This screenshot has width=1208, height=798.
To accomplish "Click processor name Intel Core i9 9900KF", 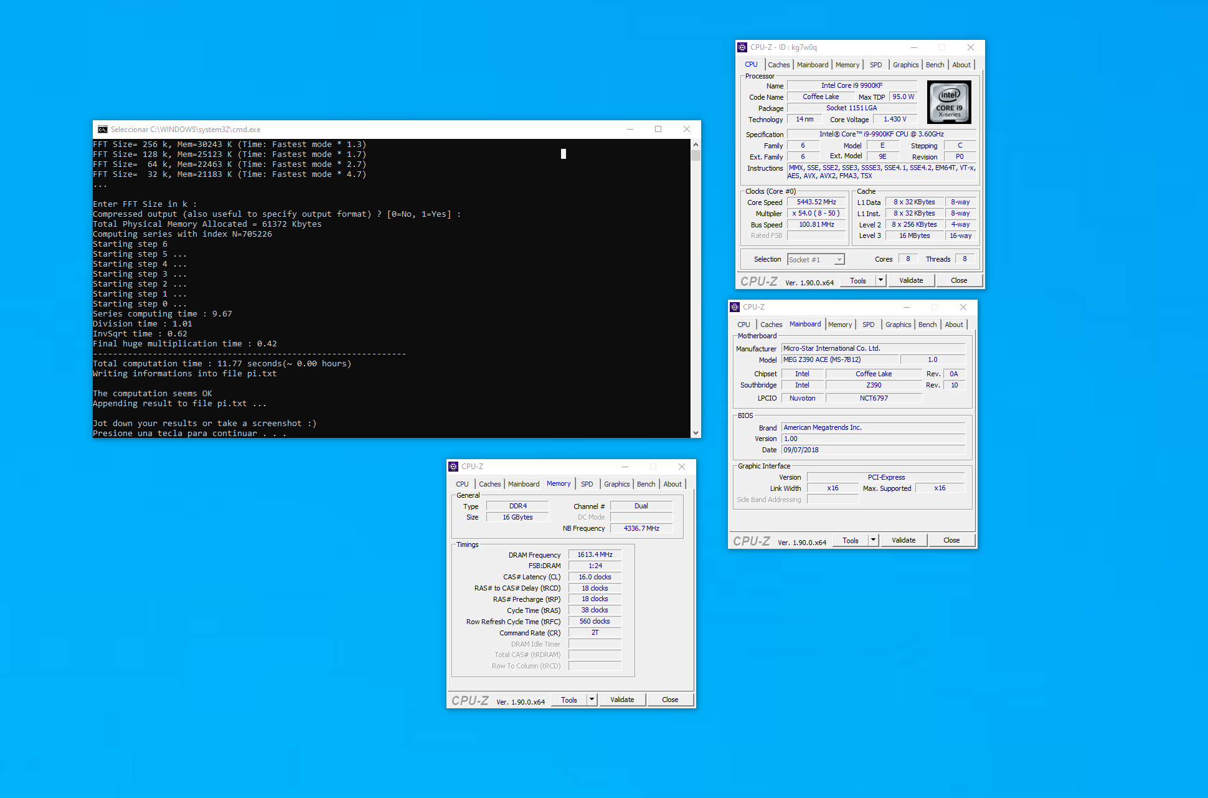I will coord(852,85).
